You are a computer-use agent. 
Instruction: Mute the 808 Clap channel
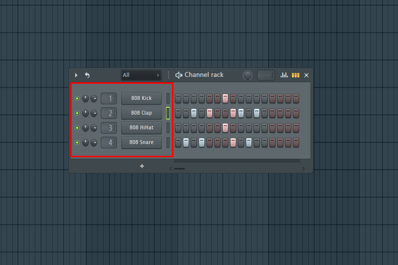[x=77, y=113]
